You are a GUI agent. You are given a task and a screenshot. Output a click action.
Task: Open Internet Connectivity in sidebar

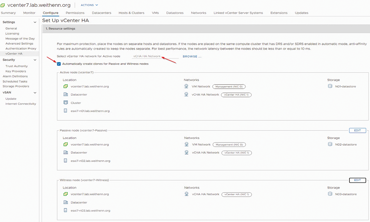[21, 104]
